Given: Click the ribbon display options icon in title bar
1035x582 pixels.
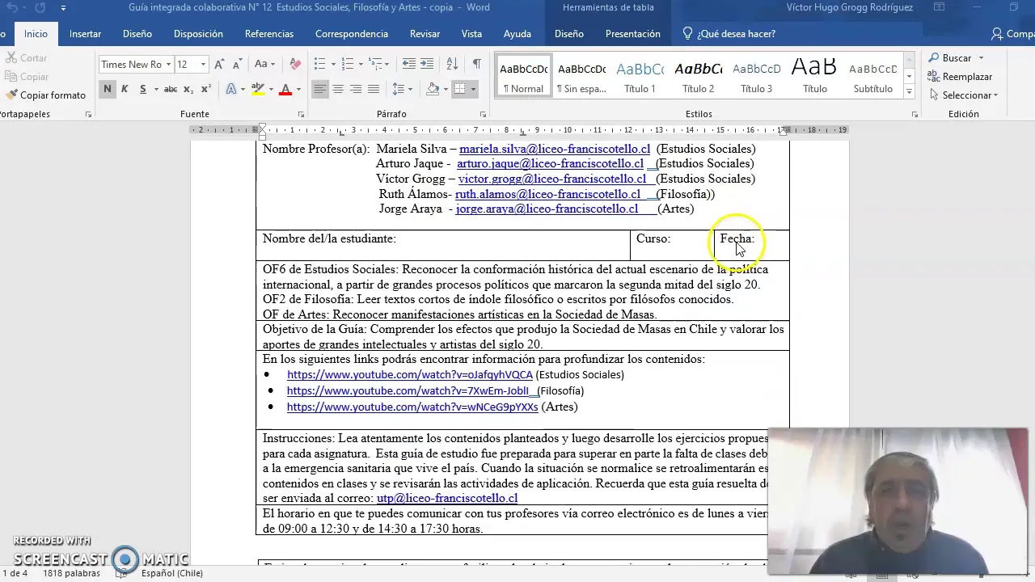Looking at the screenshot, I should click(939, 7).
